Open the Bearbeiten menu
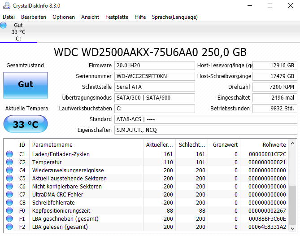The height and width of the screenshot is (236, 300). point(34,17)
